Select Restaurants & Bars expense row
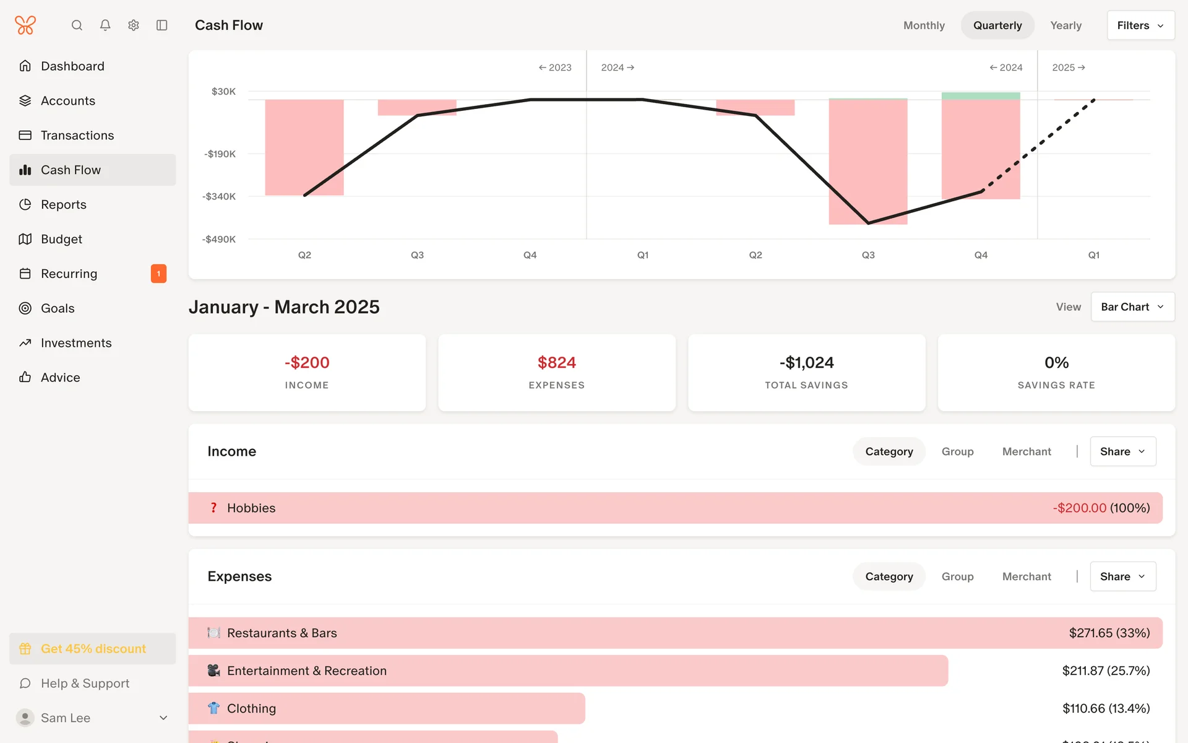The height and width of the screenshot is (743, 1188). [x=675, y=633]
